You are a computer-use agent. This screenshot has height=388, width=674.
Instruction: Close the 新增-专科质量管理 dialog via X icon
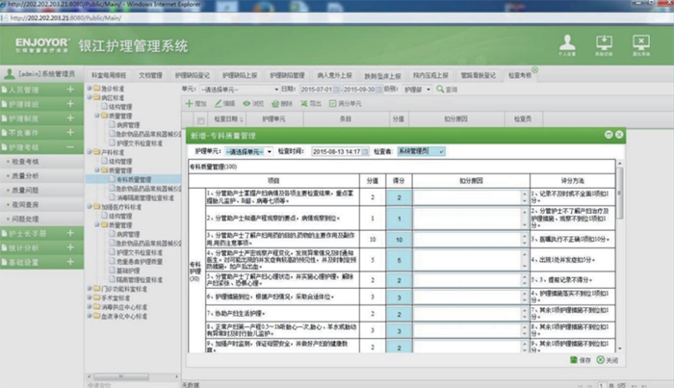619,135
